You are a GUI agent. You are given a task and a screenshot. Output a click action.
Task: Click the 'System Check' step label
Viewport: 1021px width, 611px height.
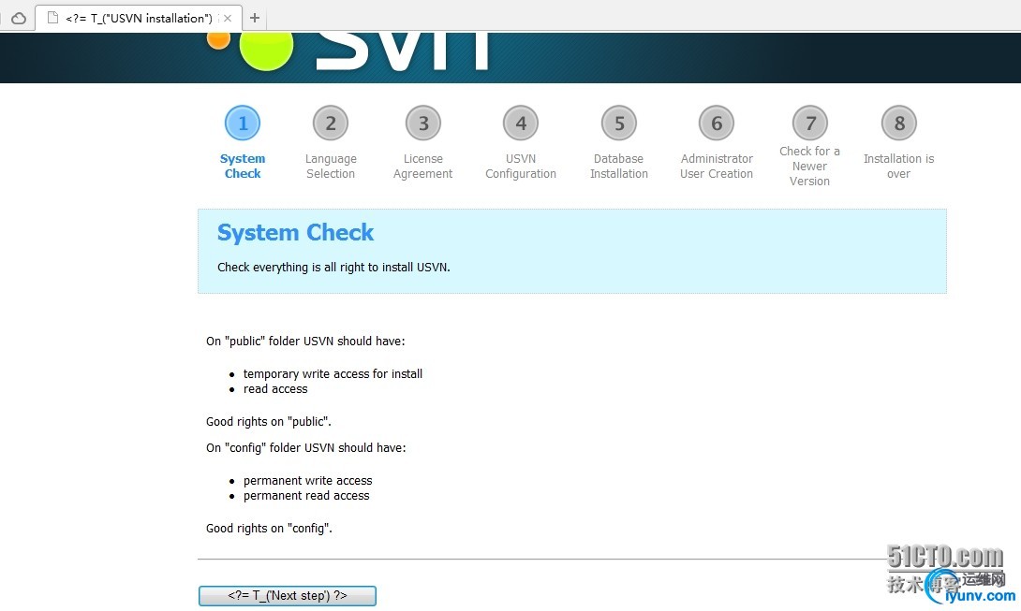(243, 166)
